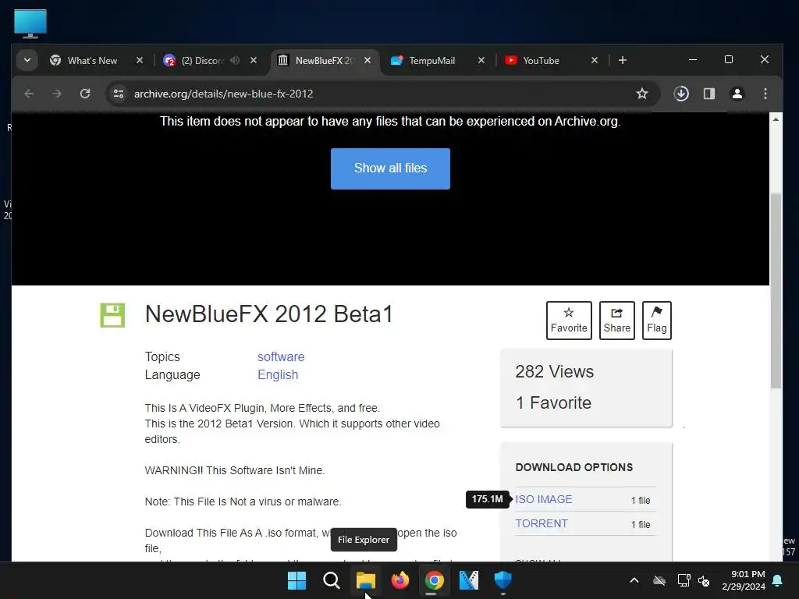Share the NewBlueFX item
The width and height of the screenshot is (799, 599).
tap(616, 321)
